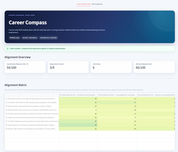Click the M2 cell with 17 in row R2

[x=117, y=102]
